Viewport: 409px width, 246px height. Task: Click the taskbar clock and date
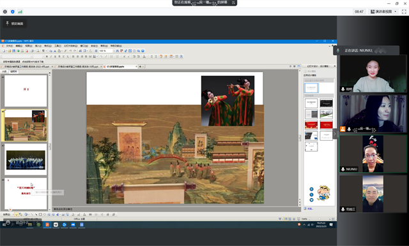click(x=321, y=225)
